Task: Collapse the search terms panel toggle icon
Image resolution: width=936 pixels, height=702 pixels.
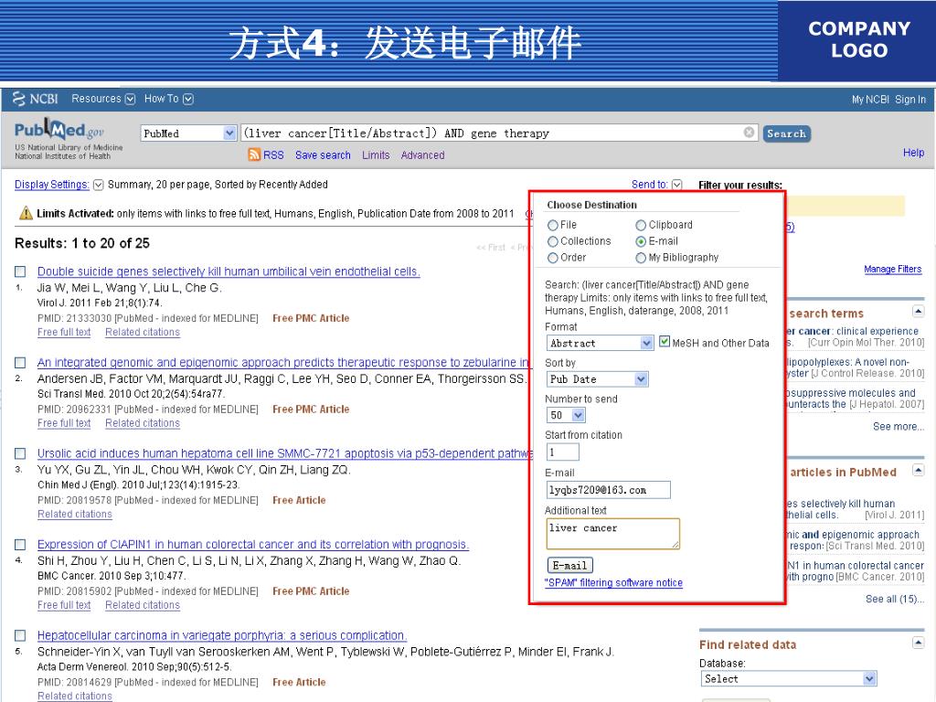Action: coord(918,312)
